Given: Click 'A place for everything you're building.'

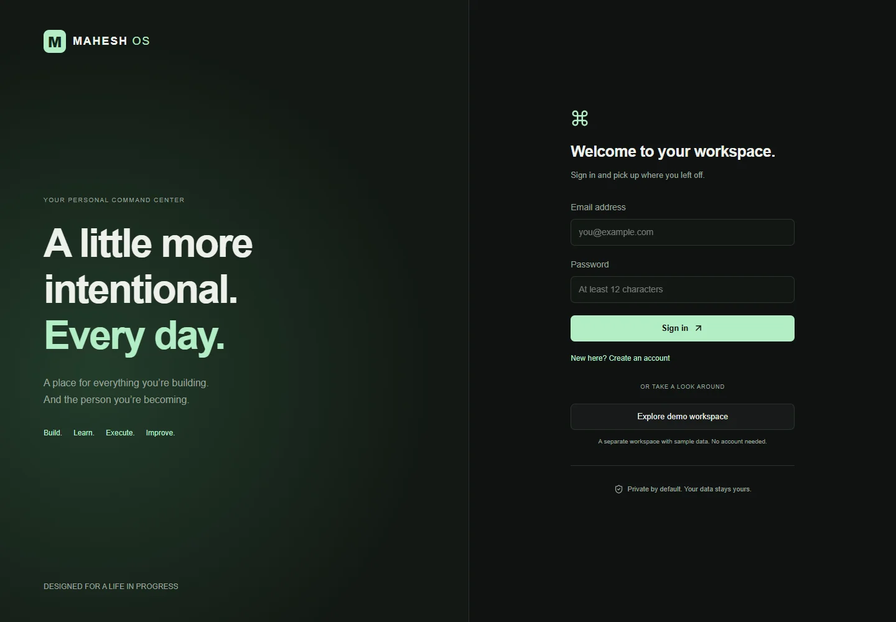Looking at the screenshot, I should 126,383.
